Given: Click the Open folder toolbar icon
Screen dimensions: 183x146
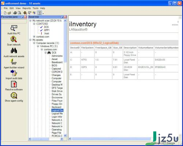Looking at the screenshot, I should (x=10, y=13).
